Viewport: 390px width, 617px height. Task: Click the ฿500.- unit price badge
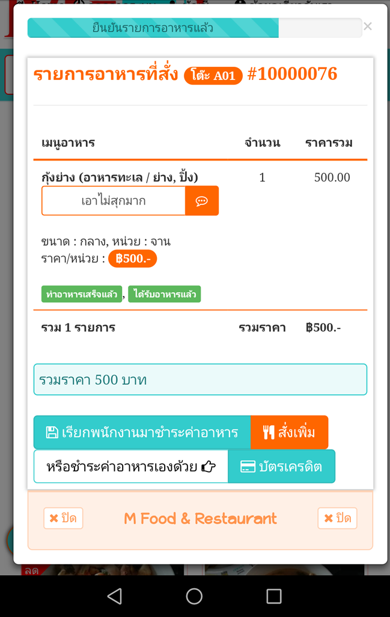pos(132,259)
